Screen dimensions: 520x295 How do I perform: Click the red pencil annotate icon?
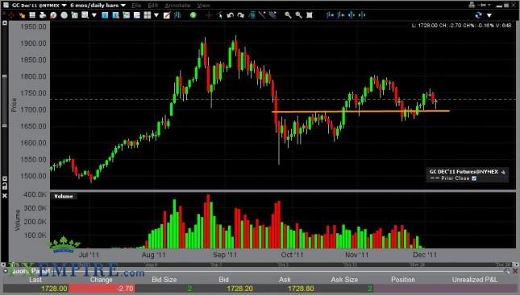tap(167, 15)
